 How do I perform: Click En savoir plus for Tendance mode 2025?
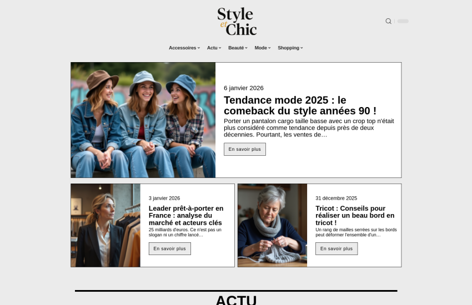pyautogui.click(x=244, y=149)
